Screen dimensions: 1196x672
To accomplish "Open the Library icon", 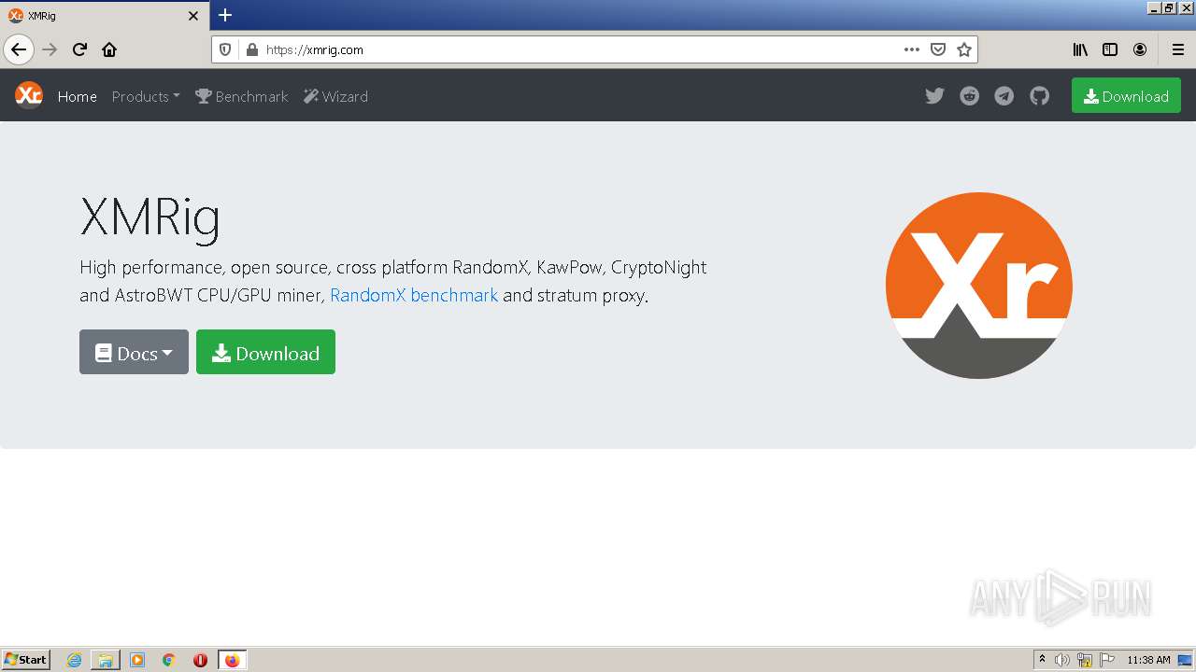I will tap(1080, 49).
